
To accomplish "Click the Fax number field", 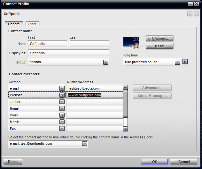I will pos(95,129).
